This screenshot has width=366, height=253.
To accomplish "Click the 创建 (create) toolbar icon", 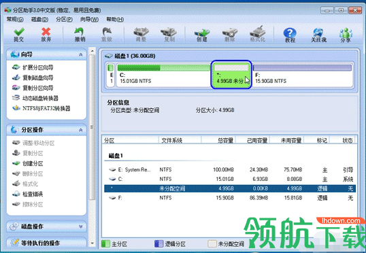I will [201, 34].
